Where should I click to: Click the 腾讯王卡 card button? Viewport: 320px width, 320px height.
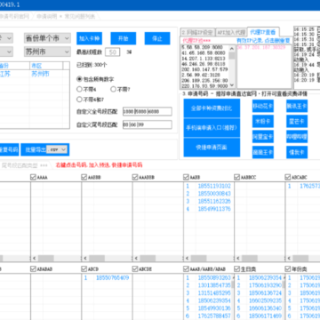[x=297, y=106]
